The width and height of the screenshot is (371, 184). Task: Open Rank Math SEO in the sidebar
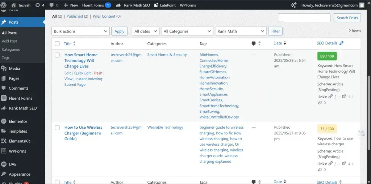point(22,108)
